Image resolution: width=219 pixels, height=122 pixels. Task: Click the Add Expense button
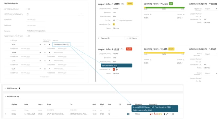132,38
